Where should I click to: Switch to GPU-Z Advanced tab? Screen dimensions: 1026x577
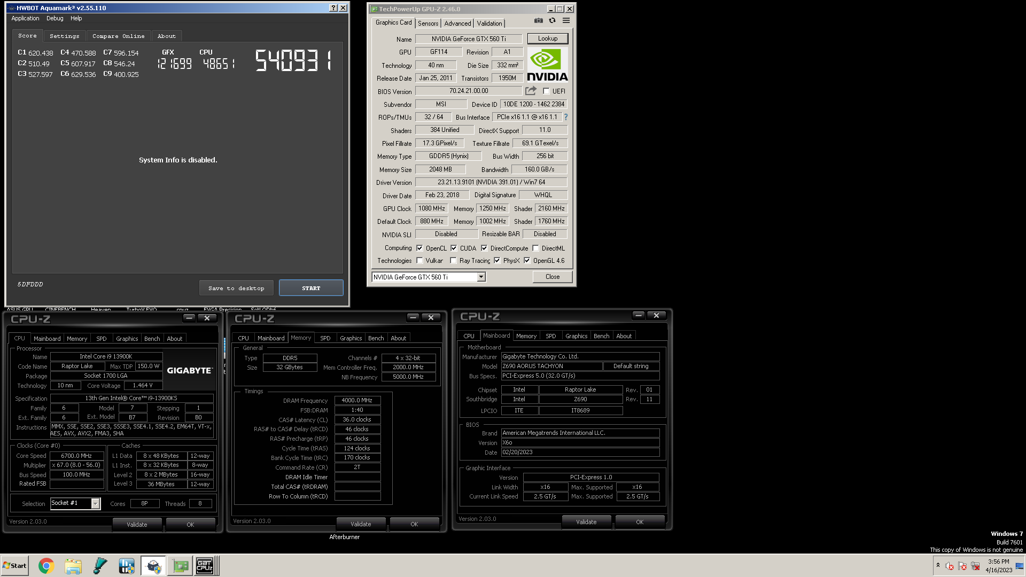click(457, 24)
